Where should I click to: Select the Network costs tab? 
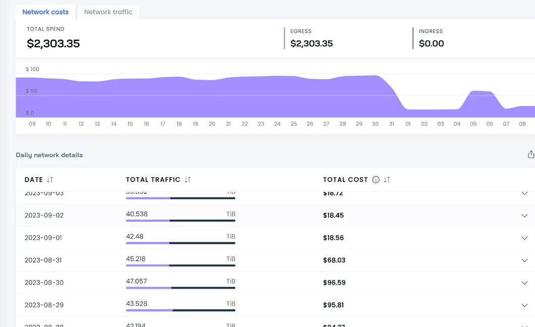pyautogui.click(x=45, y=12)
